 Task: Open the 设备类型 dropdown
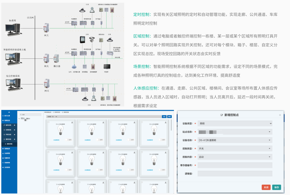point(235,124)
